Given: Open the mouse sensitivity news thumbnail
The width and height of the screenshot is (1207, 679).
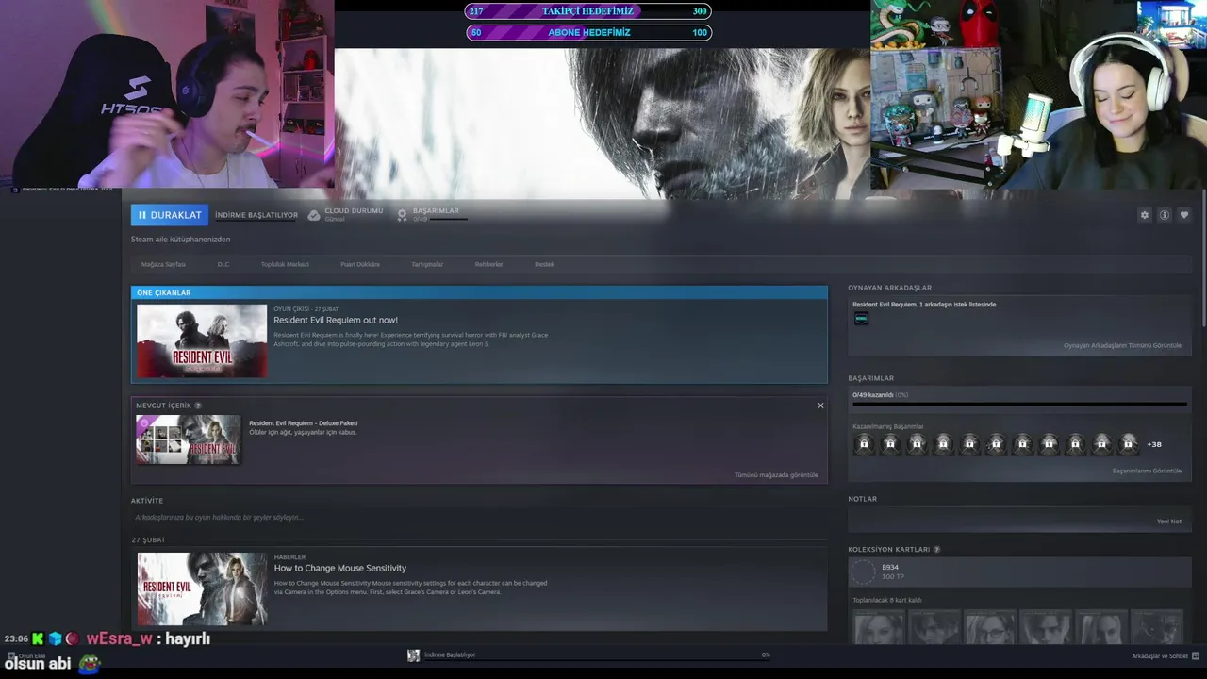Looking at the screenshot, I should tap(202, 589).
